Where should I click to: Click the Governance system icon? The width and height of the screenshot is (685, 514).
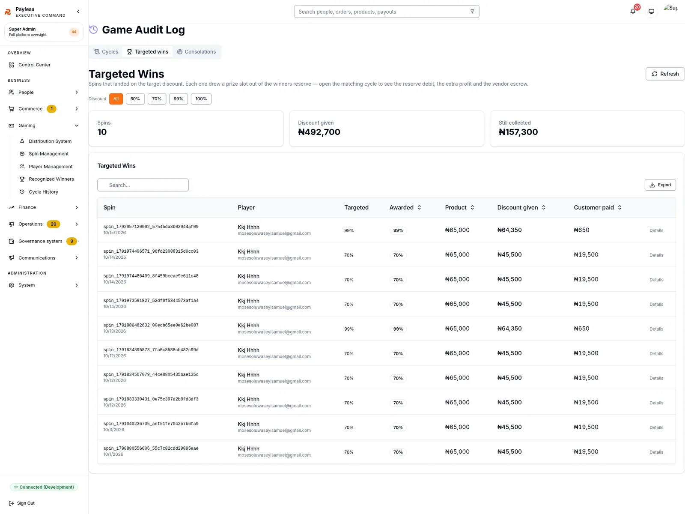coord(12,241)
